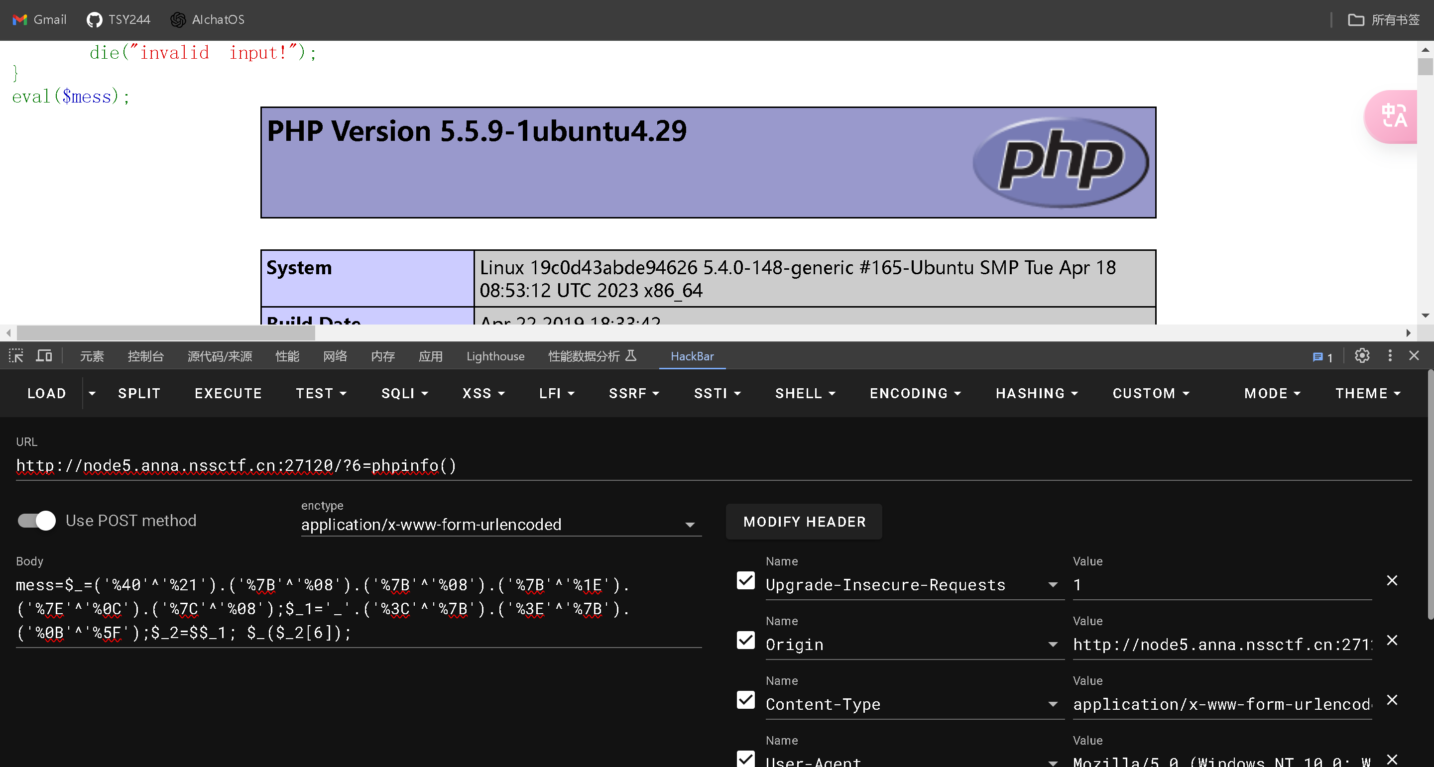This screenshot has width=1434, height=767.
Task: Click the EXECUTE button
Action: click(228, 394)
